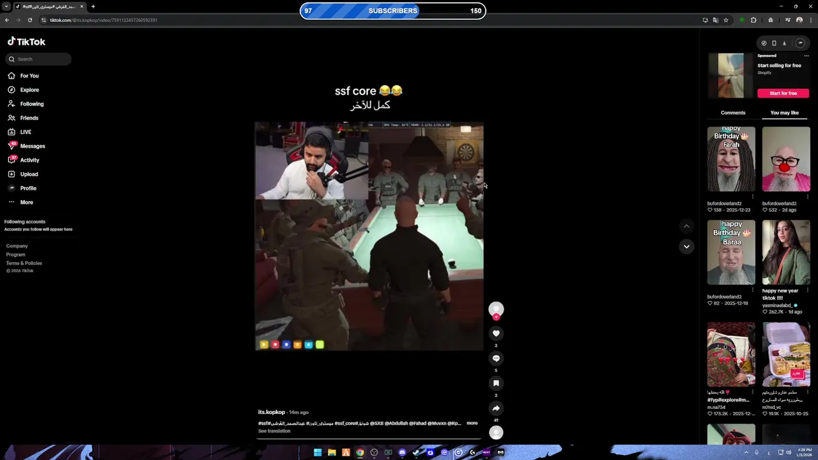This screenshot has height=460, width=818.
Task: Go to Profile in the sidebar
Action: [22, 188]
